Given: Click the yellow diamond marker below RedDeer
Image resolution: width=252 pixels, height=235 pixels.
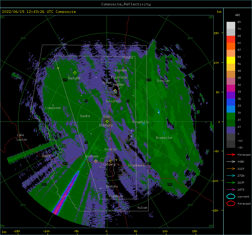Looking at the screenshot, I should point(115,91).
